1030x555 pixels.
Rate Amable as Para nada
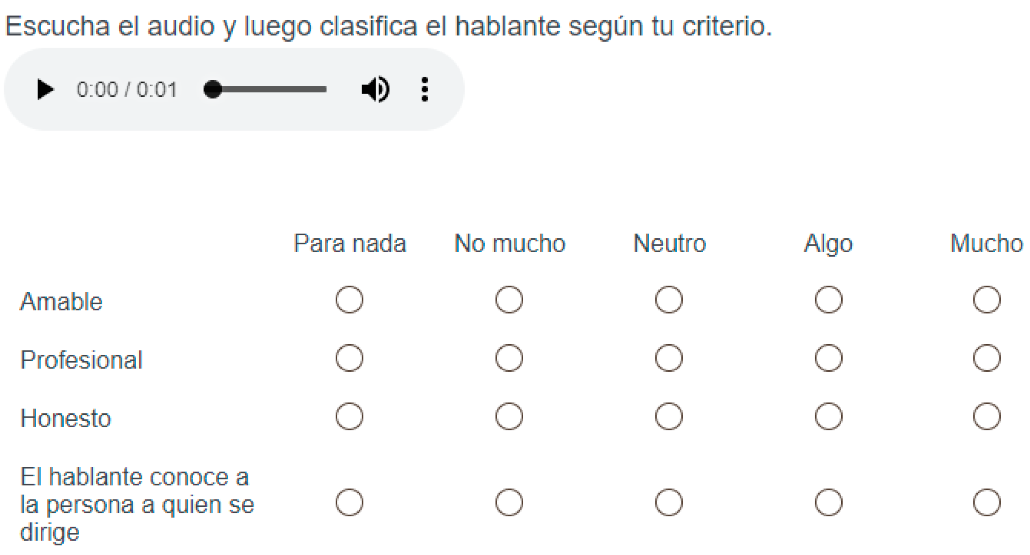coord(349,300)
